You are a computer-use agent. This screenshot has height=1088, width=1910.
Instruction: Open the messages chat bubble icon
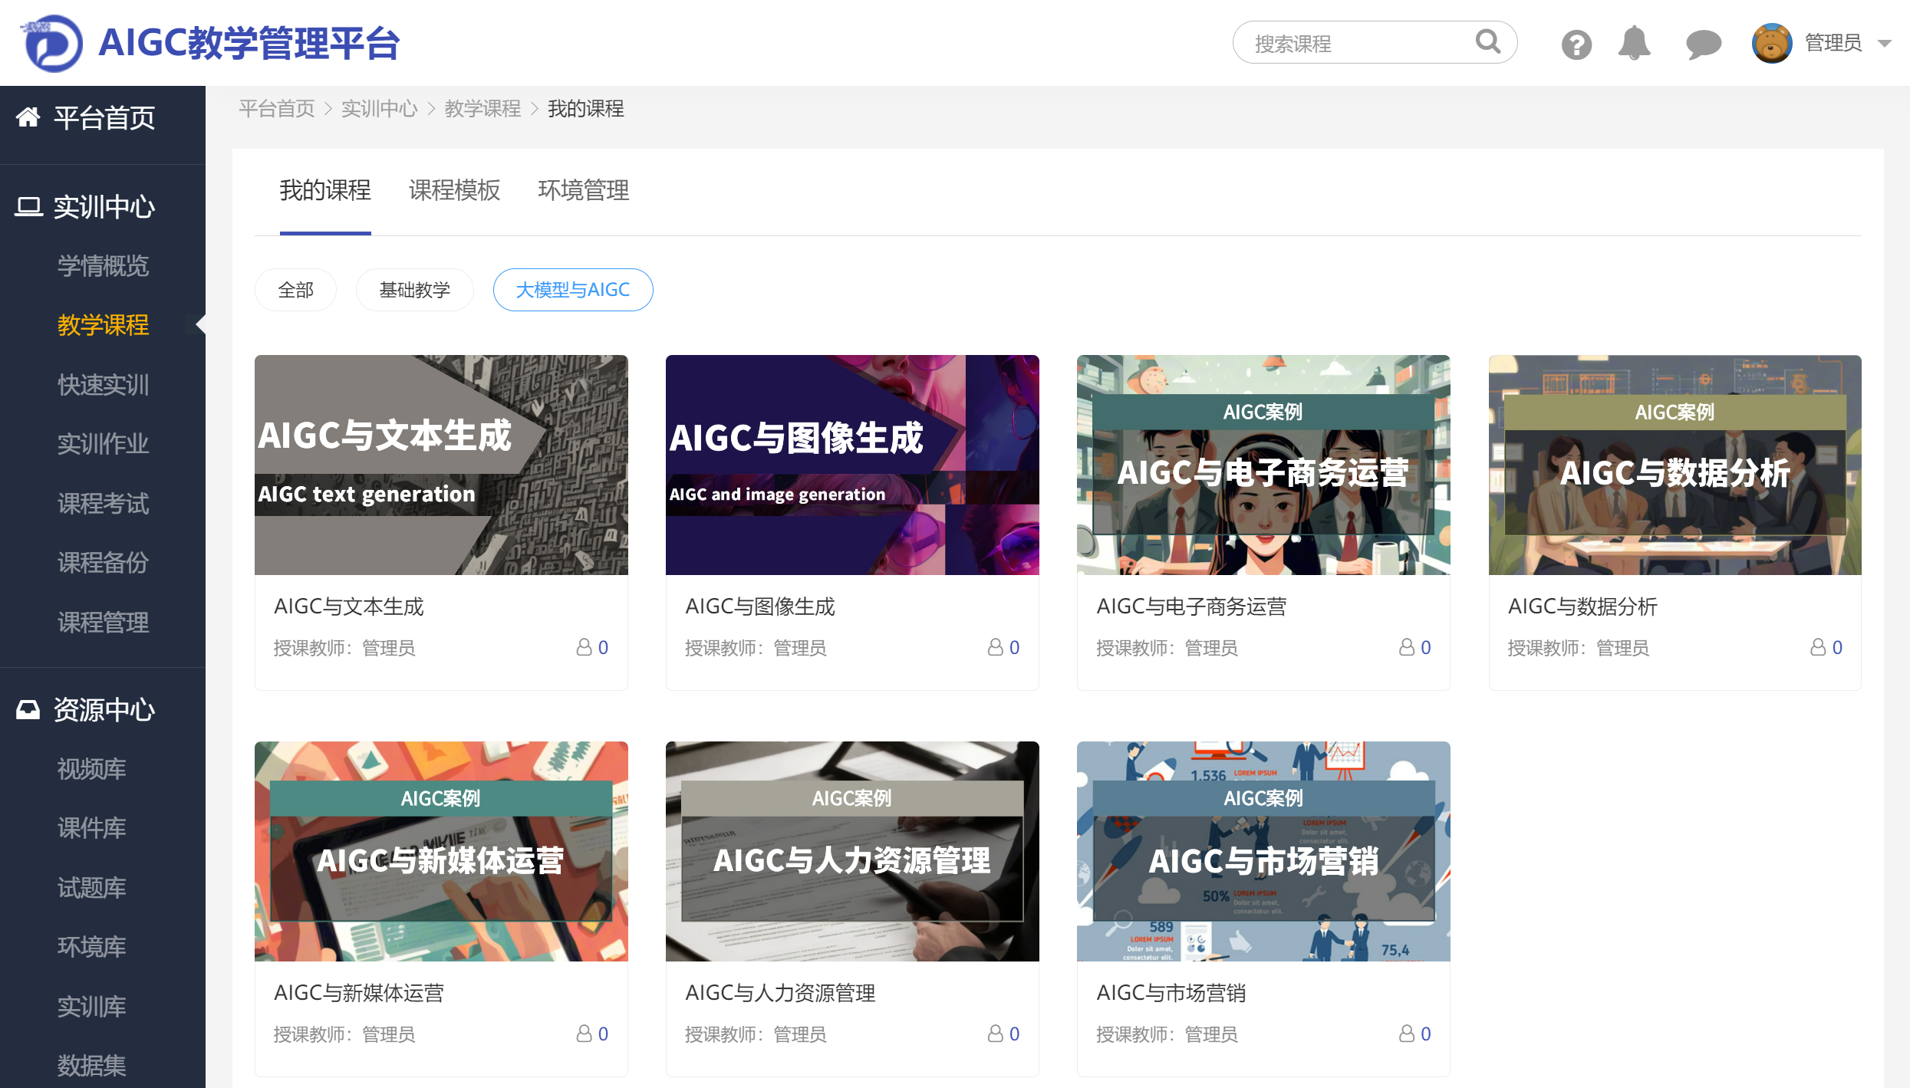pos(1703,44)
